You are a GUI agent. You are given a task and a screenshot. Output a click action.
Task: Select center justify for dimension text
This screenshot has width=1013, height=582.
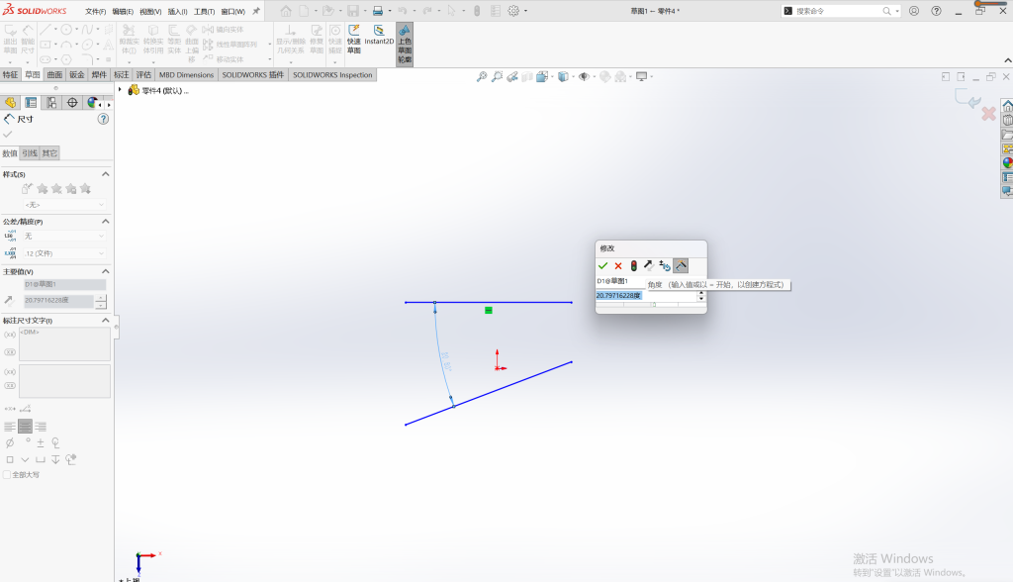pos(25,427)
